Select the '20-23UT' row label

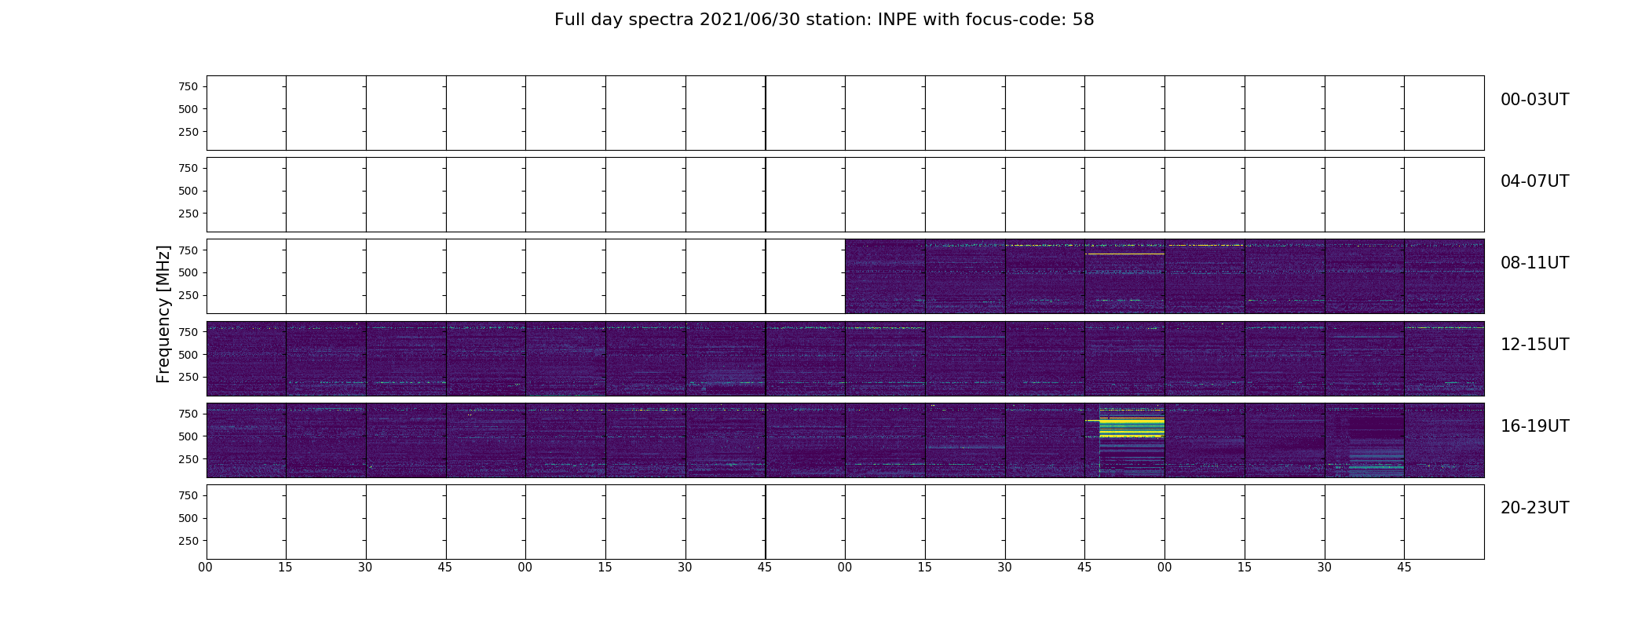pyautogui.click(x=1534, y=508)
